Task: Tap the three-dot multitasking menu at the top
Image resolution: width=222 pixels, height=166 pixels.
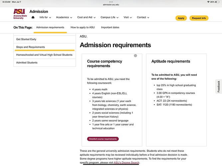Action: 111,2
